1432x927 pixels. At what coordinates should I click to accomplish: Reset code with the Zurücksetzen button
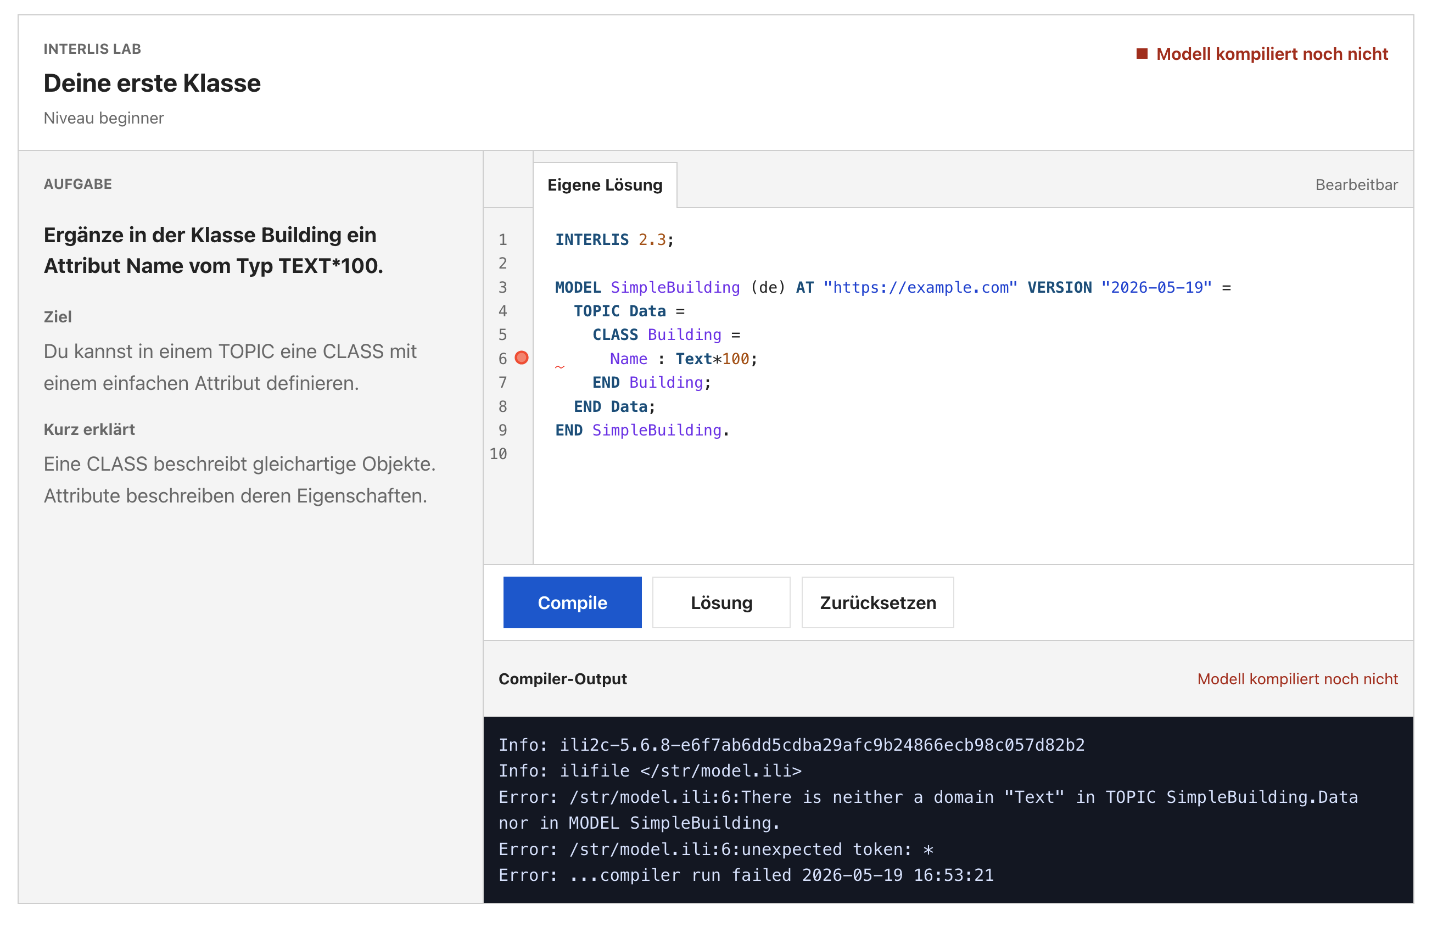pyautogui.click(x=877, y=602)
